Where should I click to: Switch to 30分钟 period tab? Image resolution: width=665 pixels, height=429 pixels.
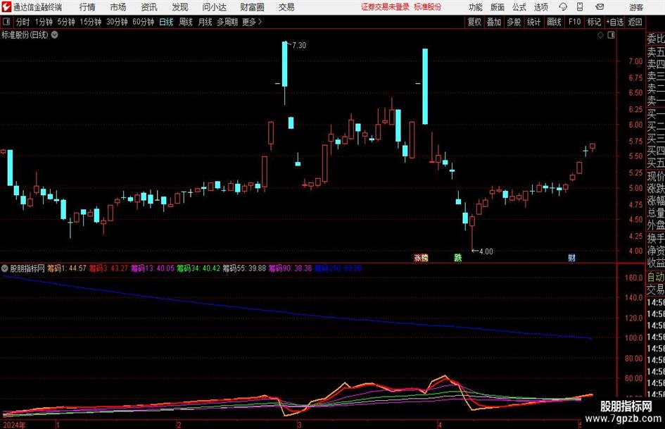(117, 22)
